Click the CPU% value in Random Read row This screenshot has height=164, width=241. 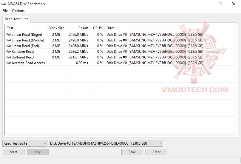[x=100, y=52]
